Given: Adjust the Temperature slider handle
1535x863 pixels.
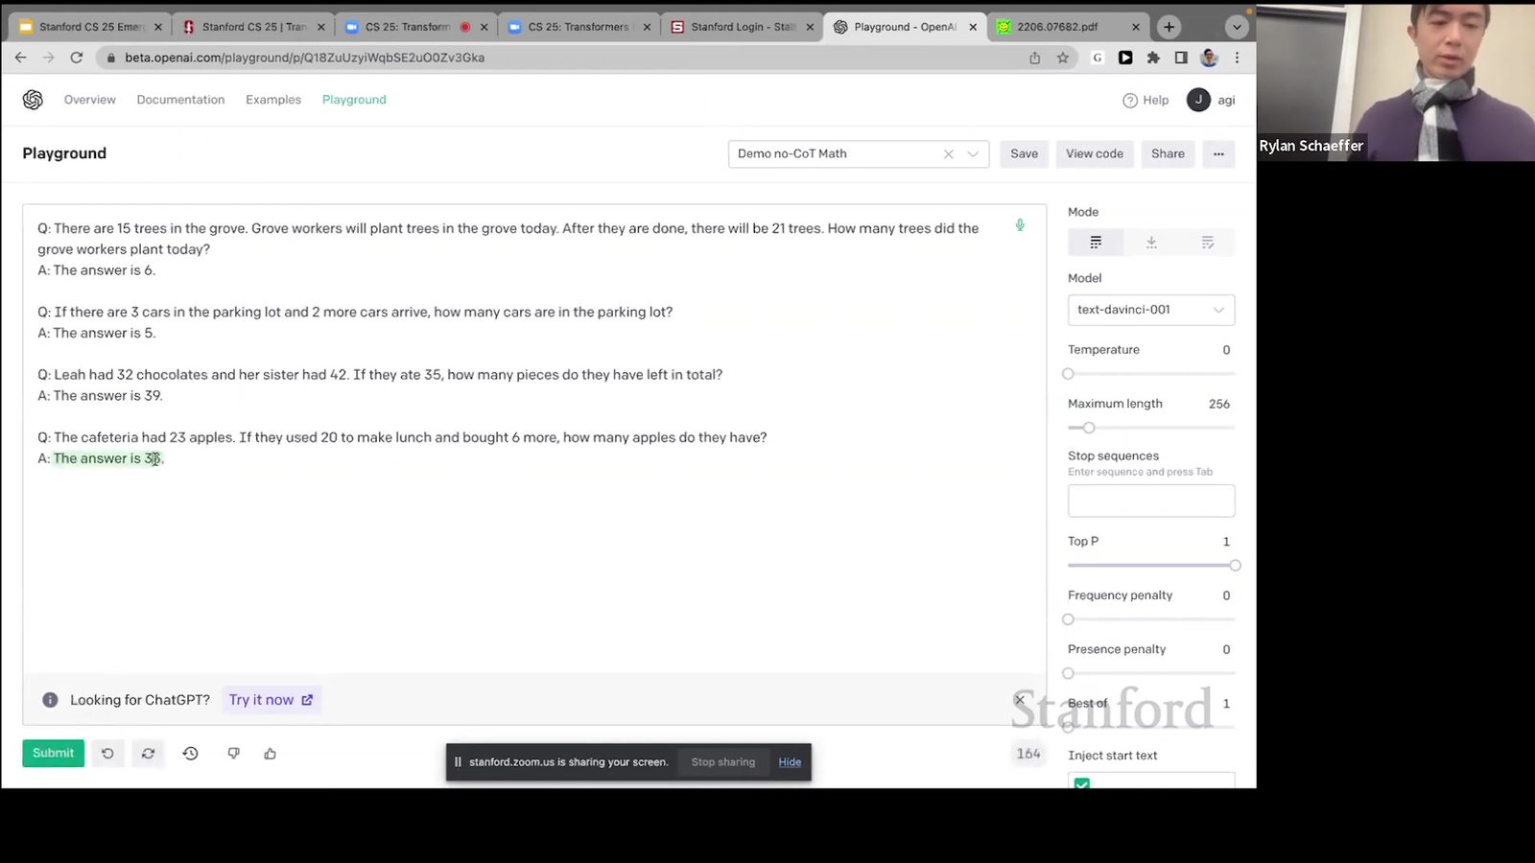Looking at the screenshot, I should click(x=1068, y=374).
